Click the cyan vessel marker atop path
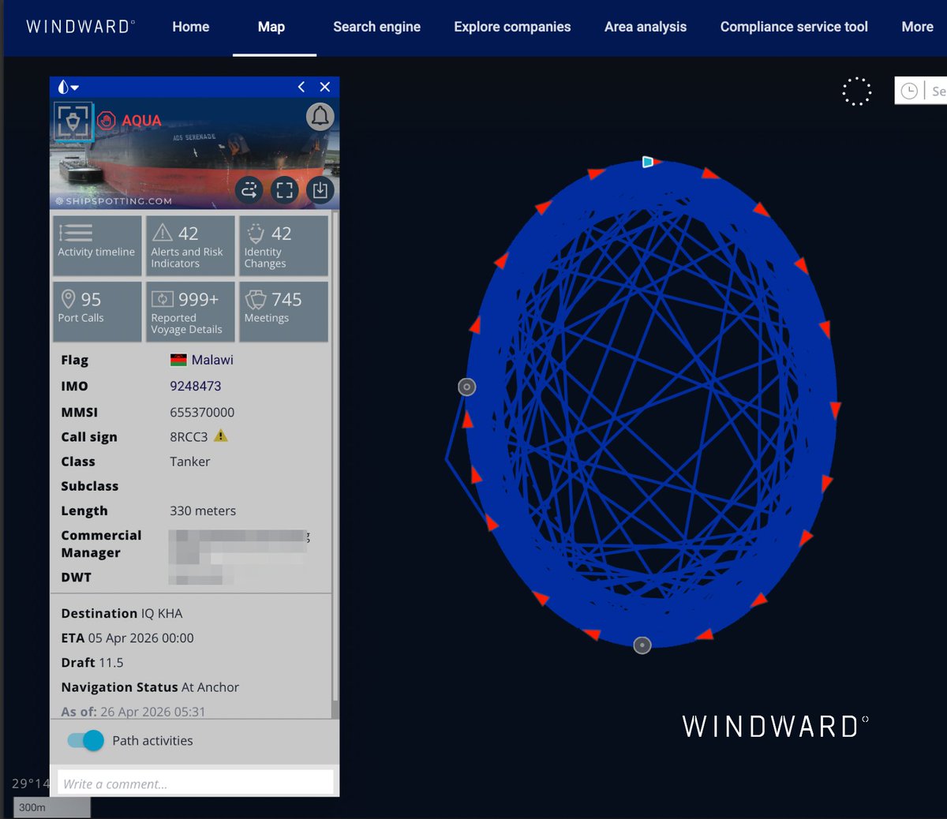Viewport: 947px width, 819px height. (648, 162)
